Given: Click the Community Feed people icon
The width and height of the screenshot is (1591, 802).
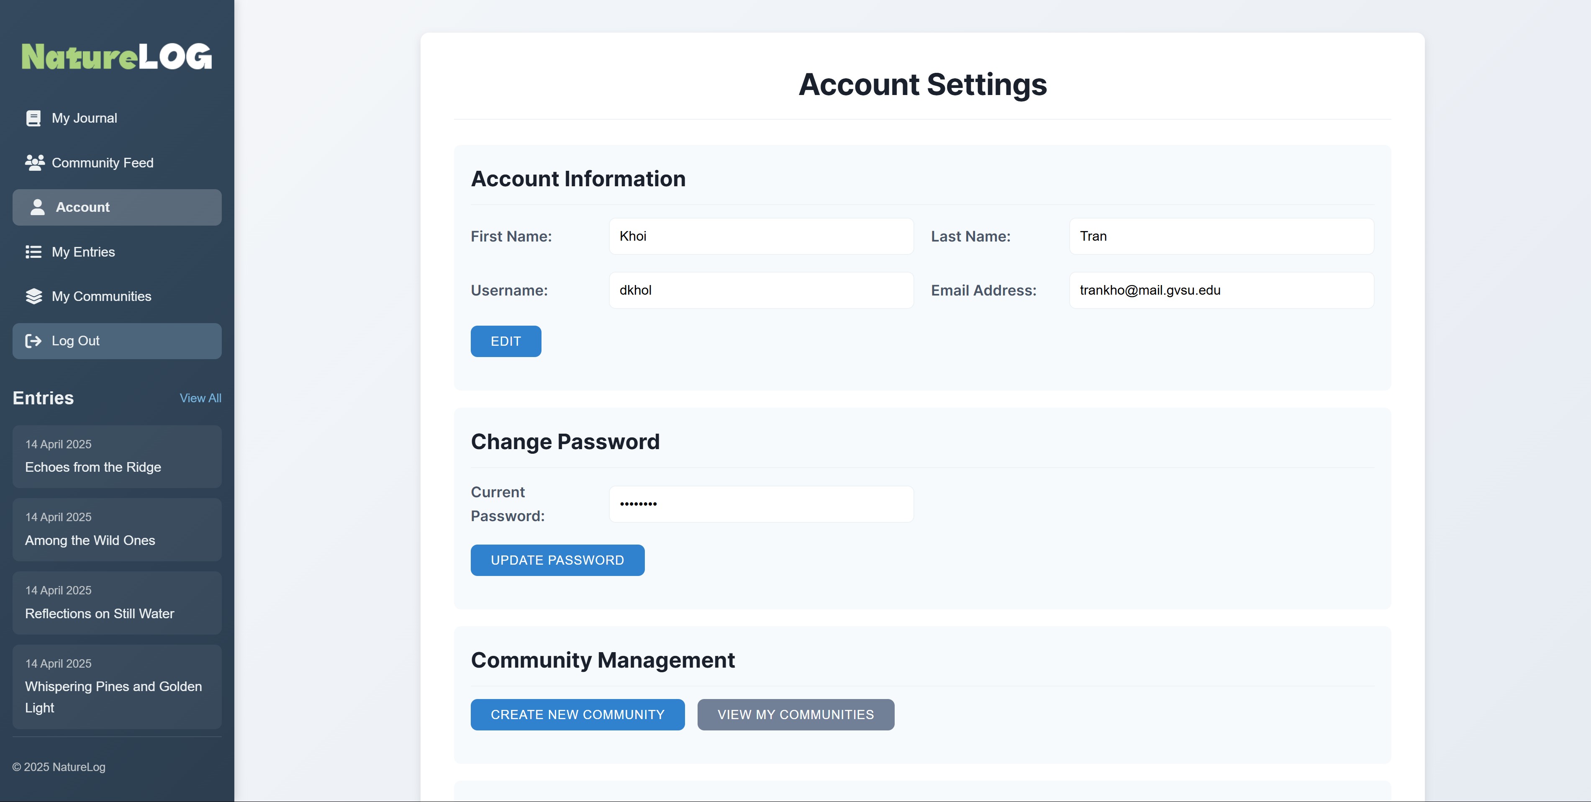Looking at the screenshot, I should point(35,162).
